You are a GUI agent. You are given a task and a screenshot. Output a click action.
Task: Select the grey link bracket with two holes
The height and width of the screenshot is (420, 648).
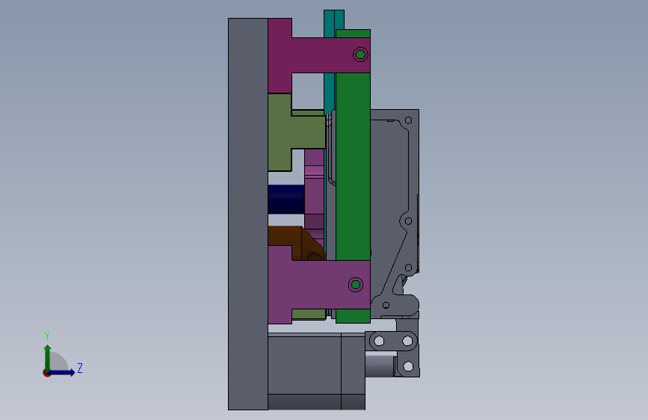[x=392, y=341]
